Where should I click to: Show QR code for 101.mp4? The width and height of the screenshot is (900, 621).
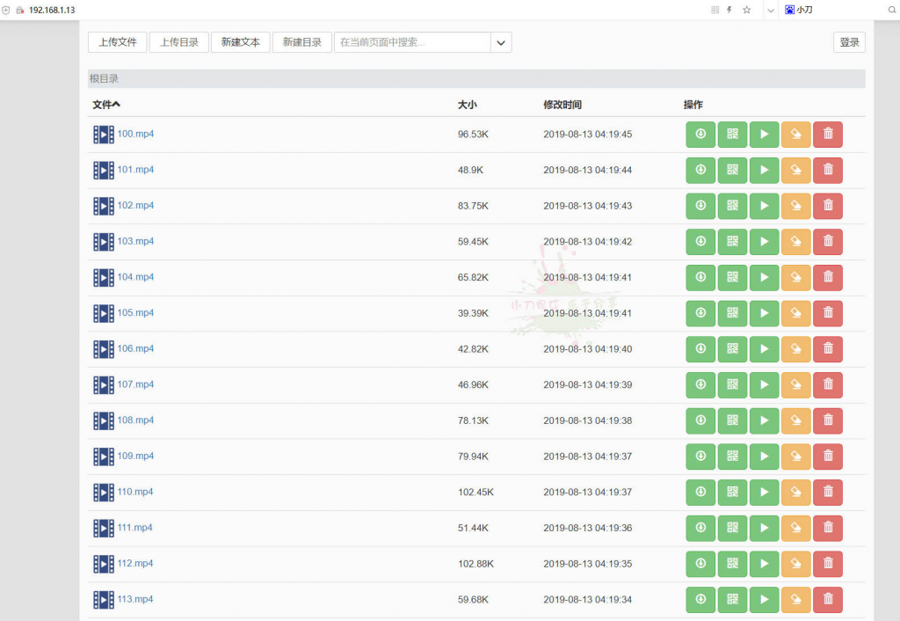(x=732, y=171)
